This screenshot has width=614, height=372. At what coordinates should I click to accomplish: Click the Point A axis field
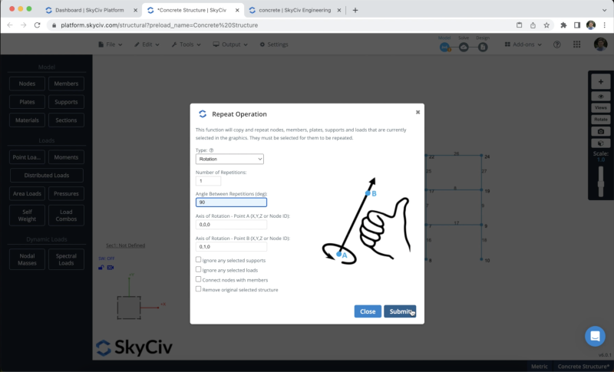tap(231, 225)
